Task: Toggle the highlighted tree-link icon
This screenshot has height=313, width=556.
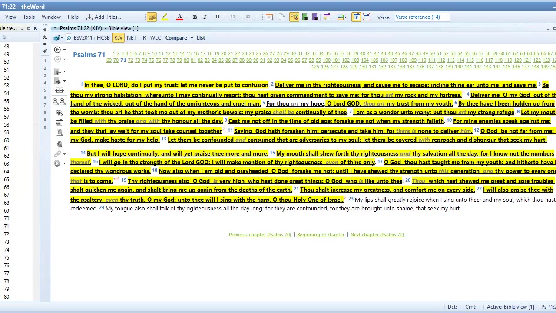Action: (295, 17)
